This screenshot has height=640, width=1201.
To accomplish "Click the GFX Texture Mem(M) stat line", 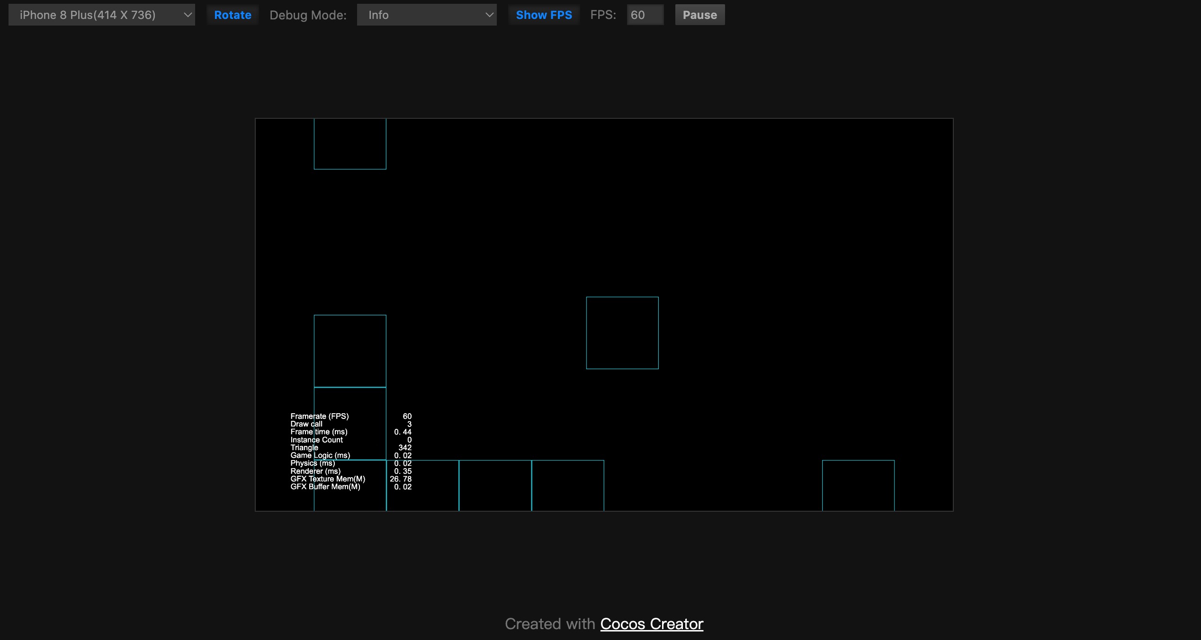I will pyautogui.click(x=328, y=479).
